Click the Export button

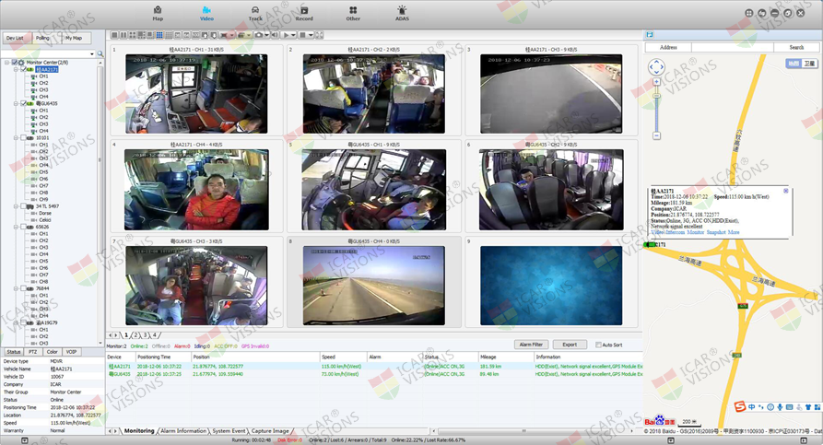570,345
